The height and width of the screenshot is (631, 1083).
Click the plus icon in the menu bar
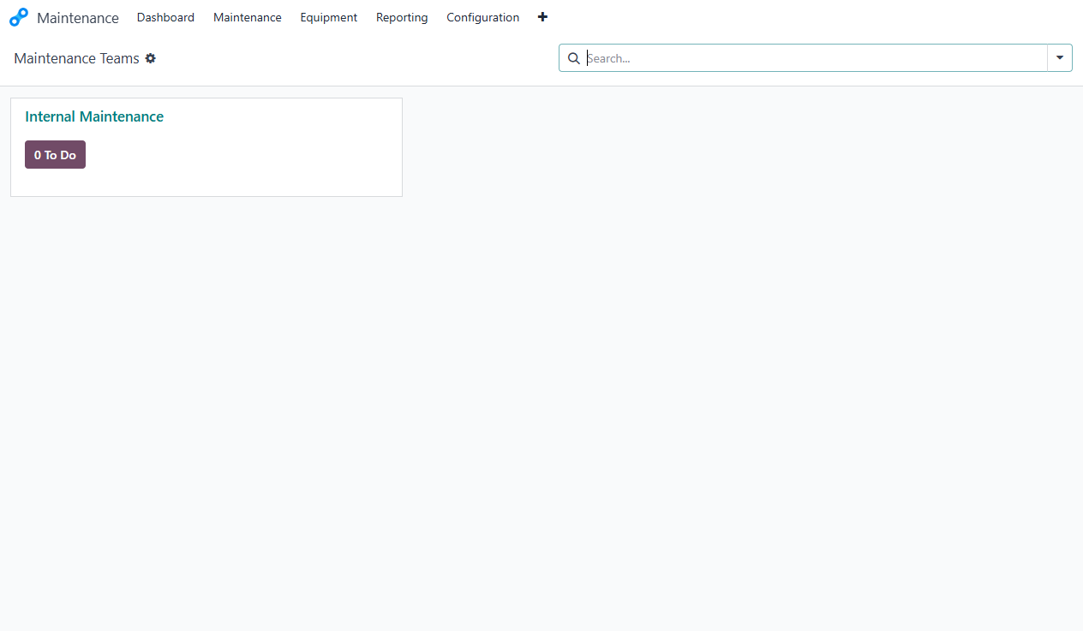click(x=542, y=16)
